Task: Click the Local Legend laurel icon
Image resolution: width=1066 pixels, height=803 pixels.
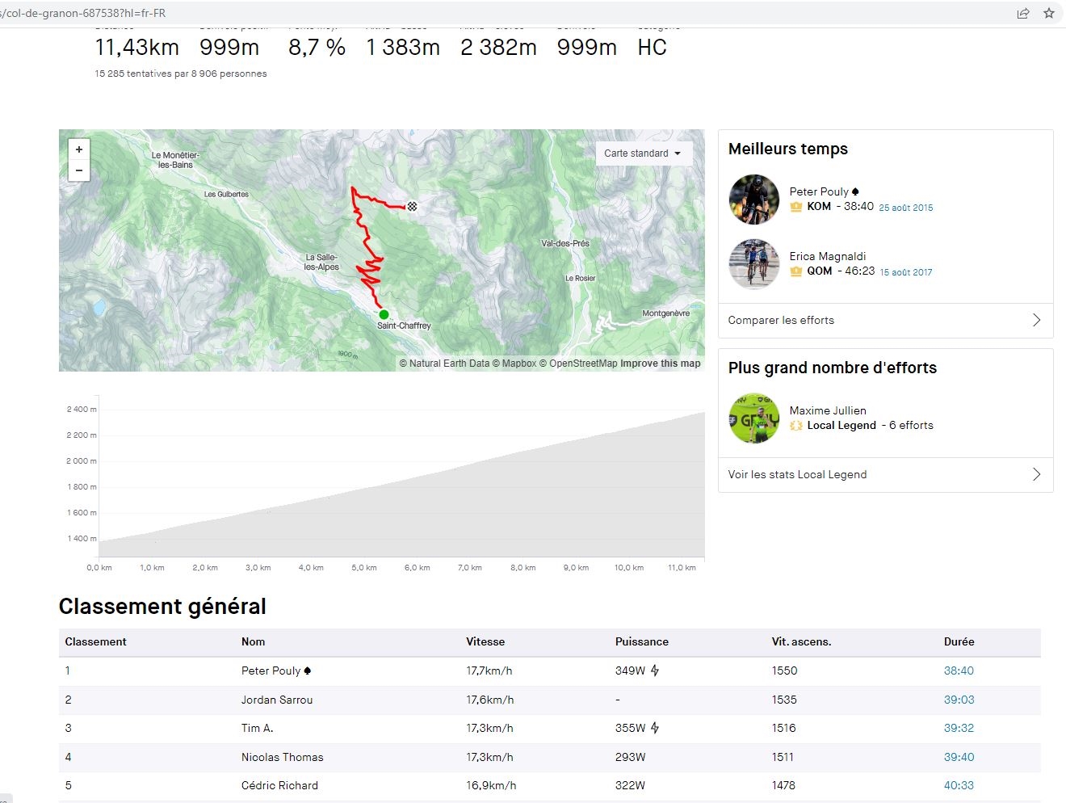Action: click(x=796, y=426)
